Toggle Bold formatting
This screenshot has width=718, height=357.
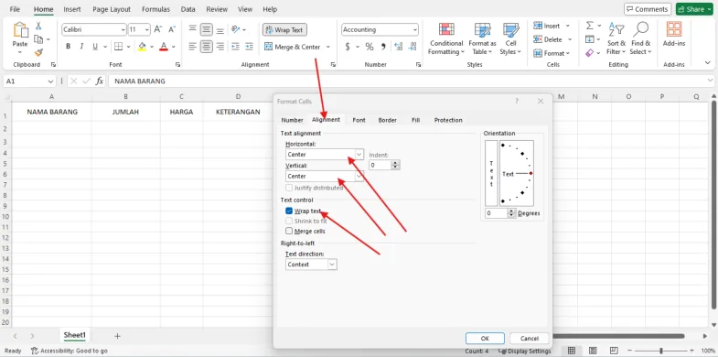point(68,47)
